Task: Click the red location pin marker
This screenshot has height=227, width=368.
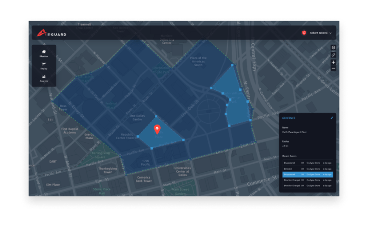Action: point(157,129)
